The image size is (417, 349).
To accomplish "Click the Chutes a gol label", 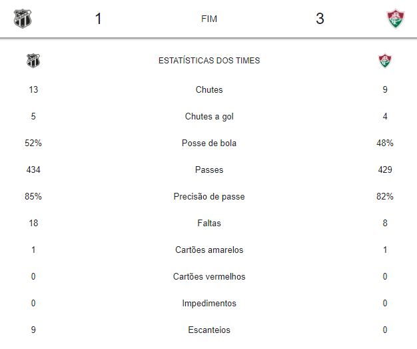I will 209,117.
